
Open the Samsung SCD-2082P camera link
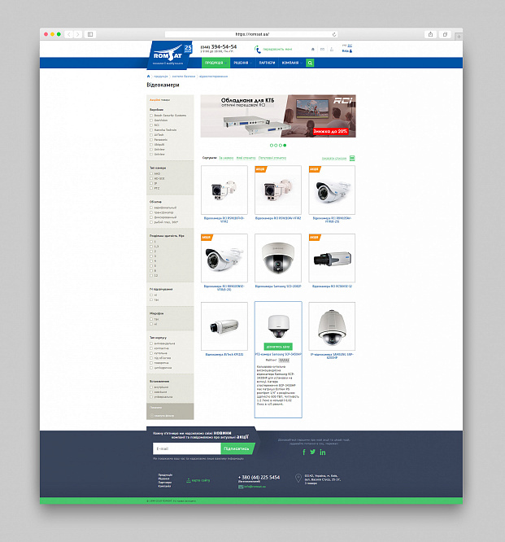pos(278,286)
